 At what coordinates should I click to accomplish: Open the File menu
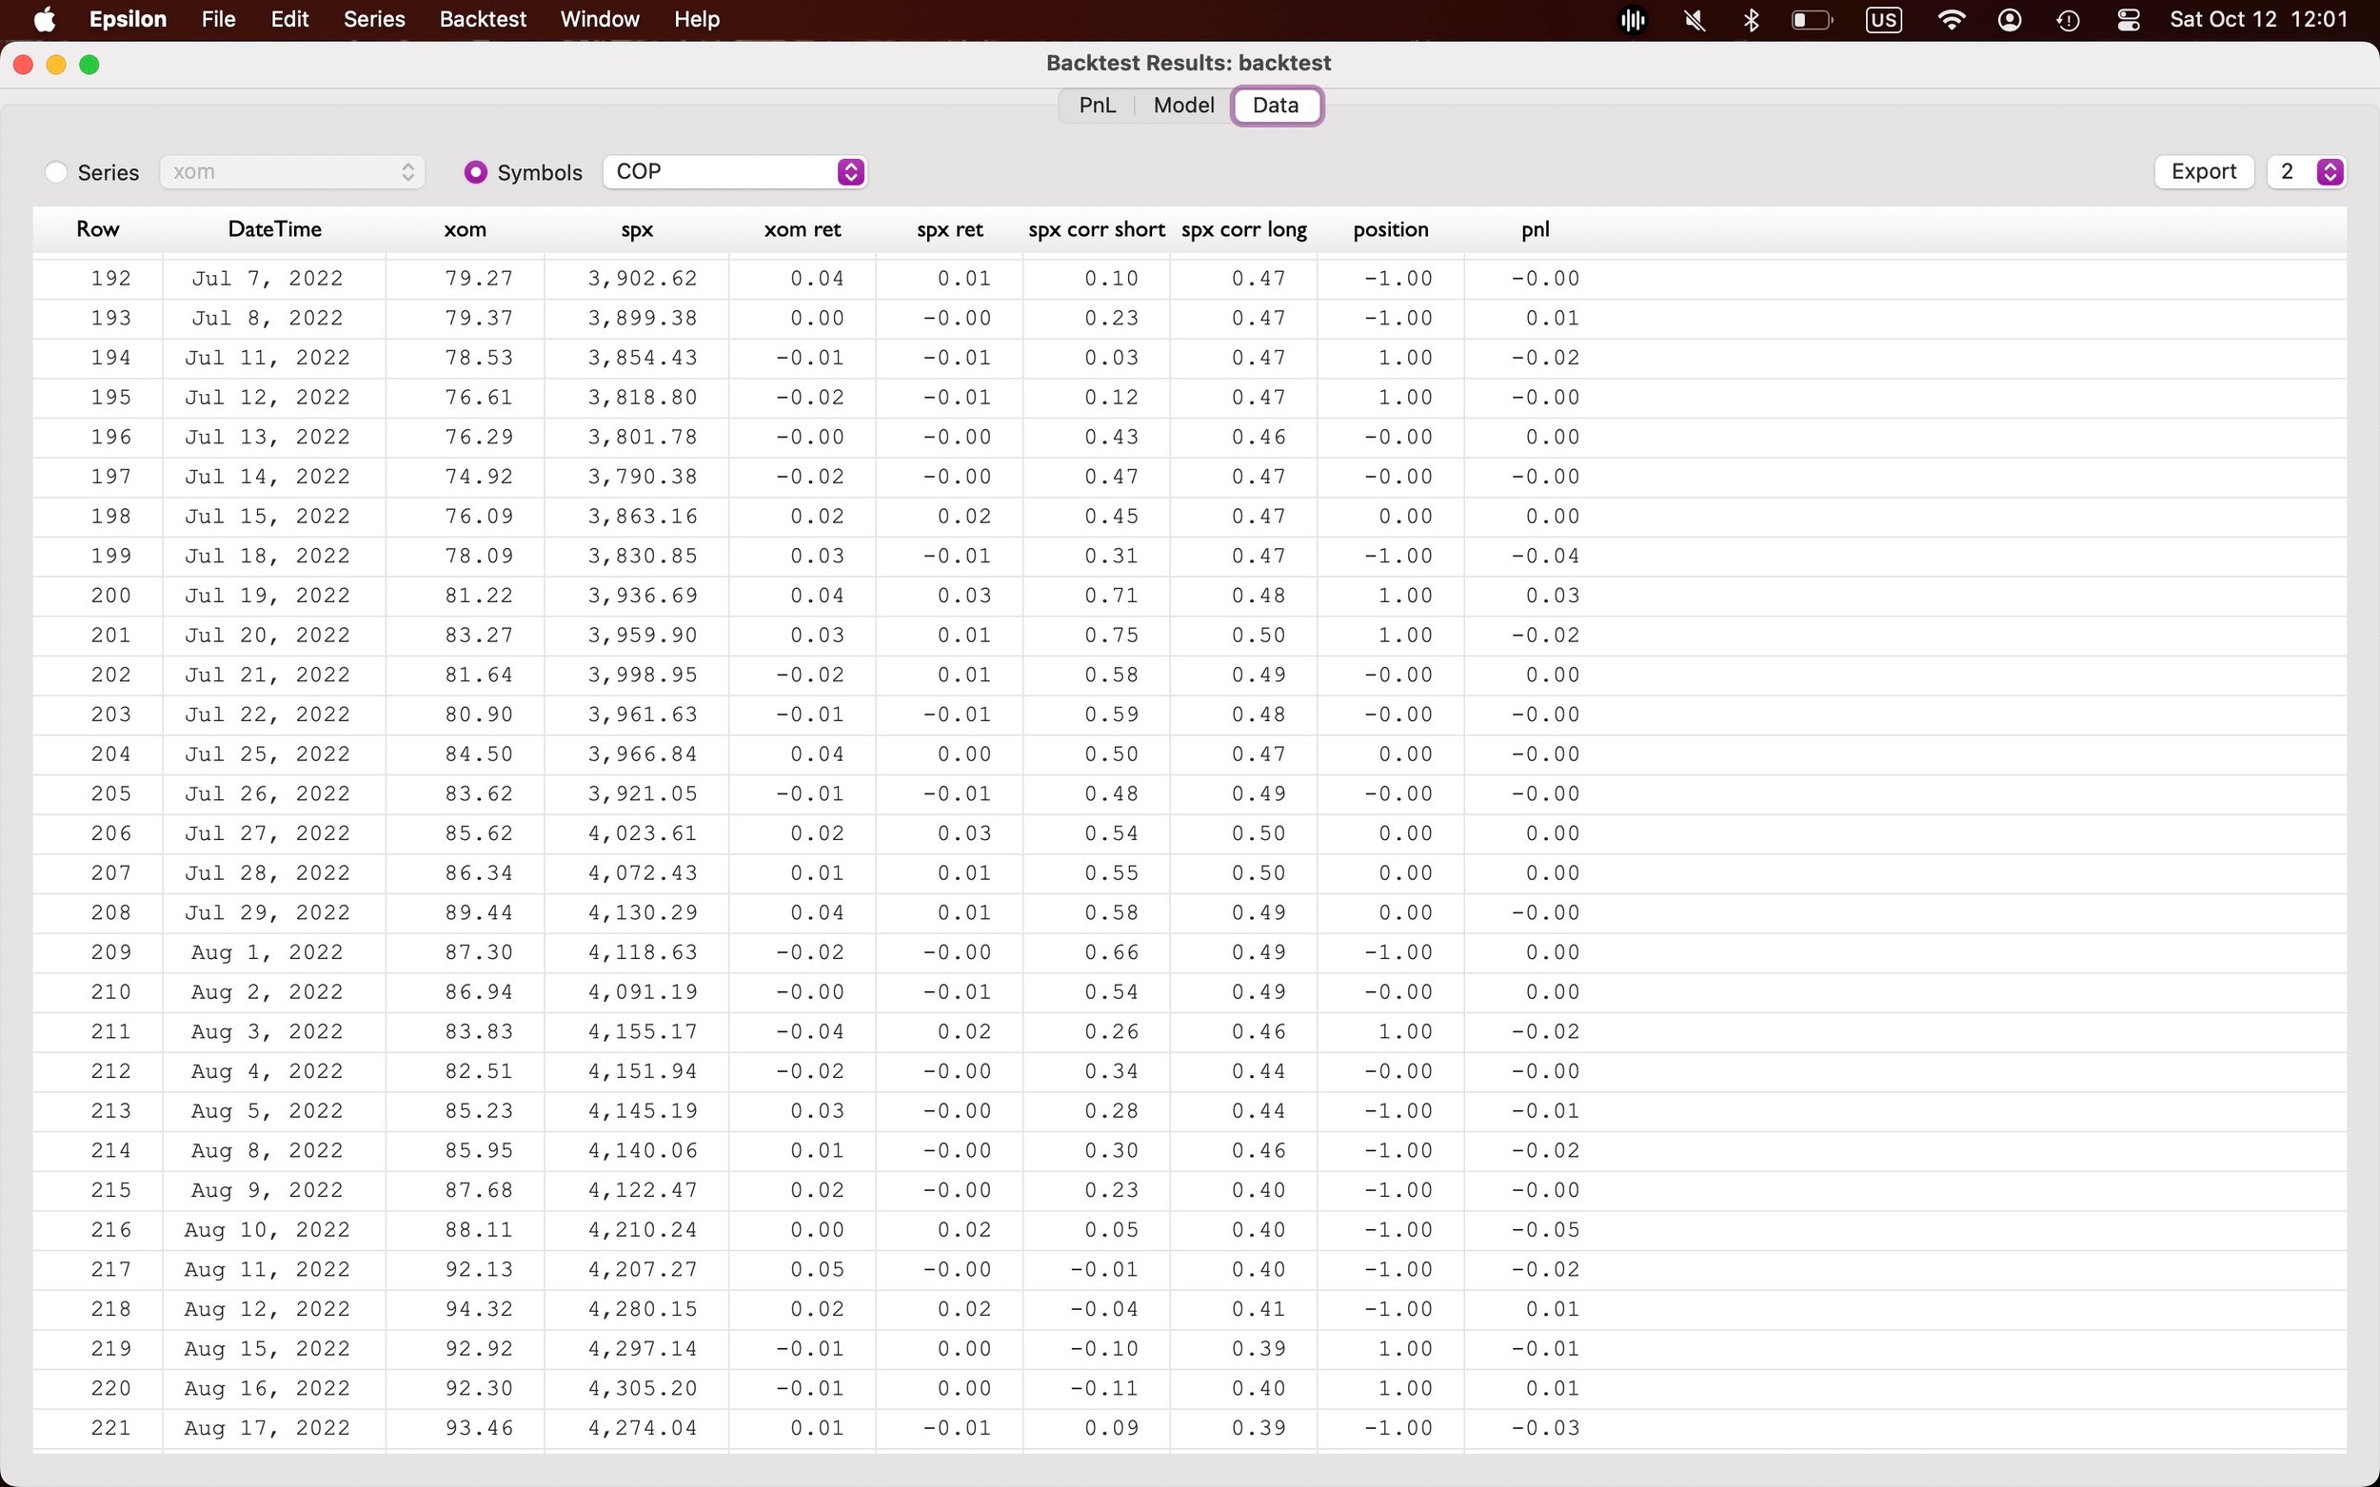[218, 19]
